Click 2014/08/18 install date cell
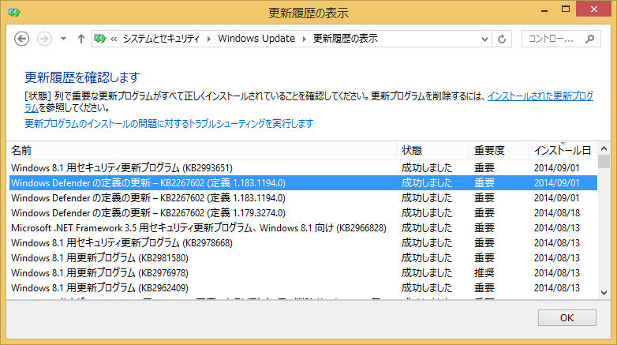Image resolution: width=617 pixels, height=345 pixels. coord(557,212)
